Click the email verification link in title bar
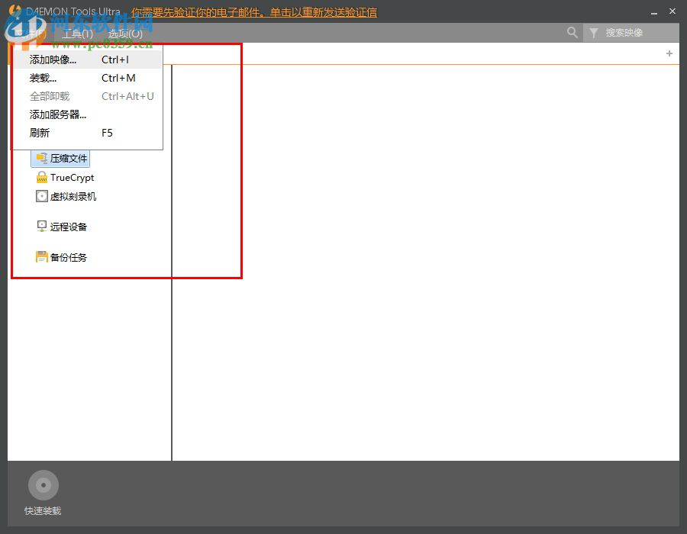Viewport: 687px width, 534px height. pyautogui.click(x=254, y=12)
